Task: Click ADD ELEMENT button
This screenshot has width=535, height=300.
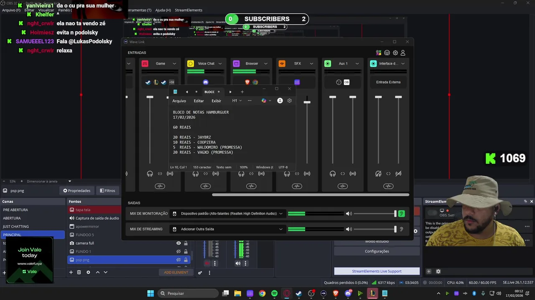Action: click(176, 272)
